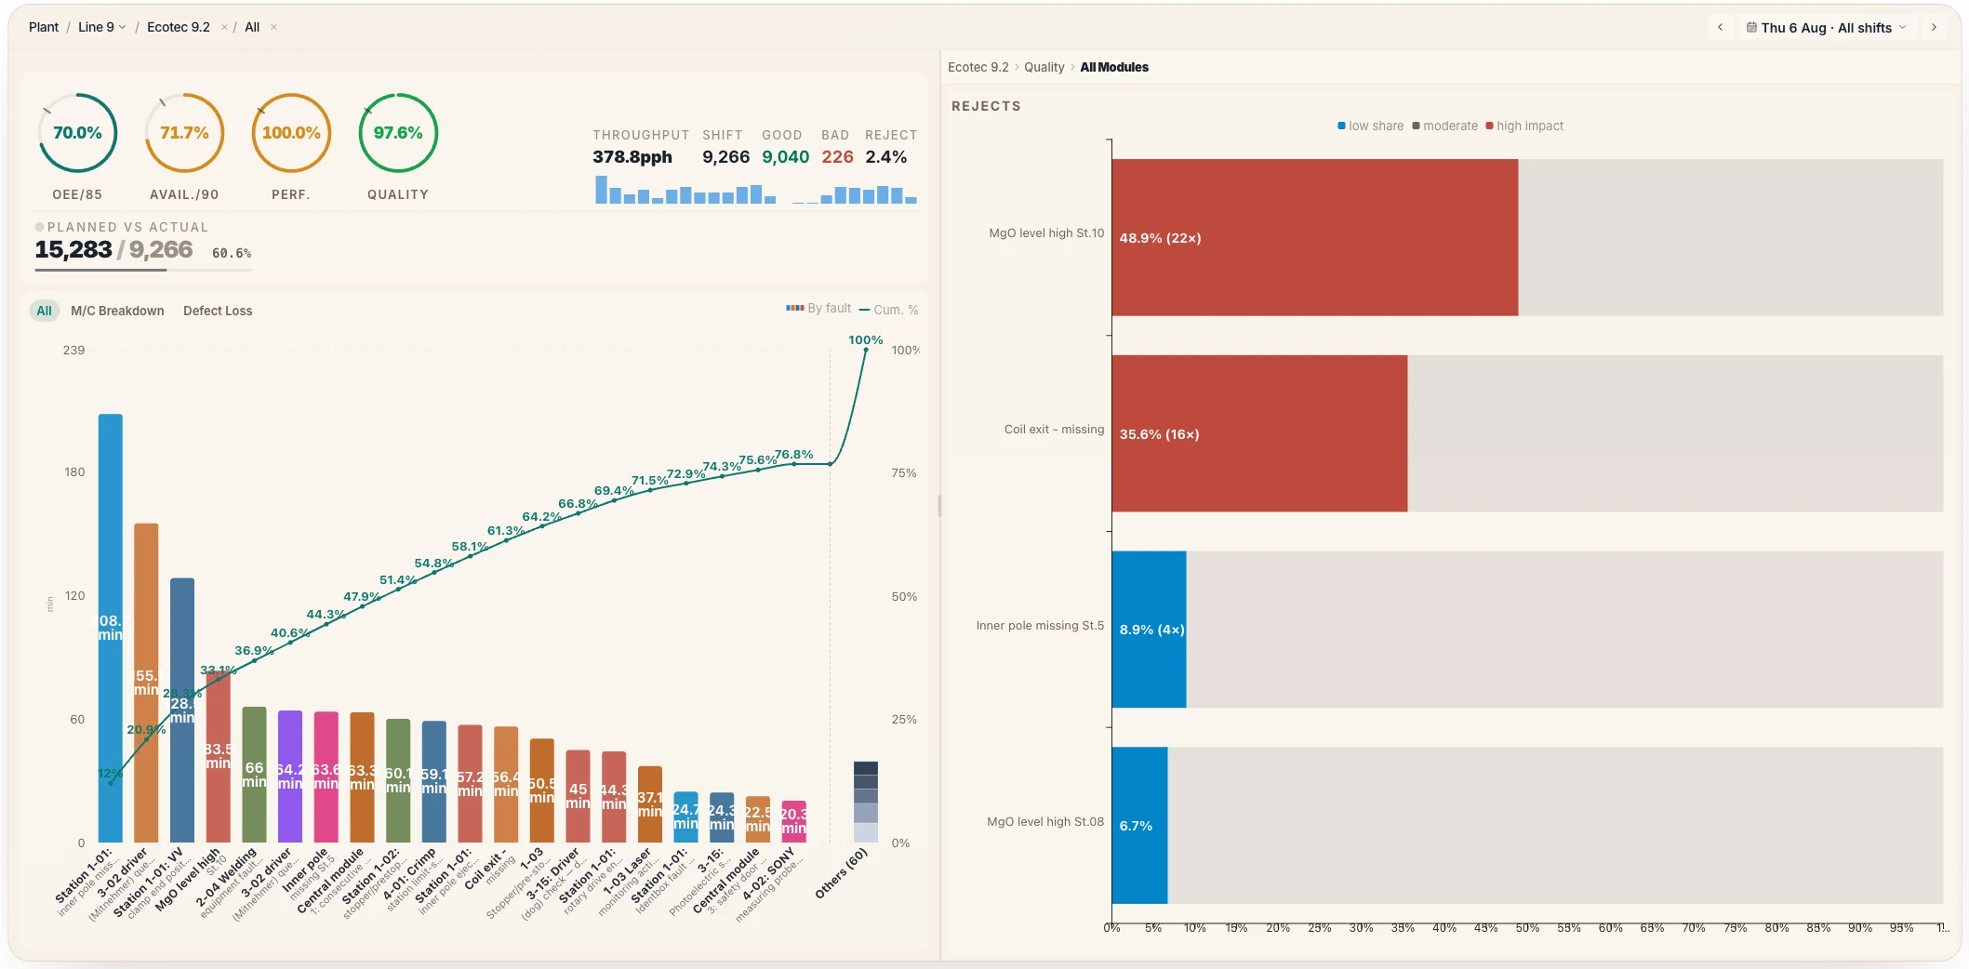Screen dimensions: 1969x969
Task: Click the Availability gauge showing 71.7%
Action: point(184,133)
